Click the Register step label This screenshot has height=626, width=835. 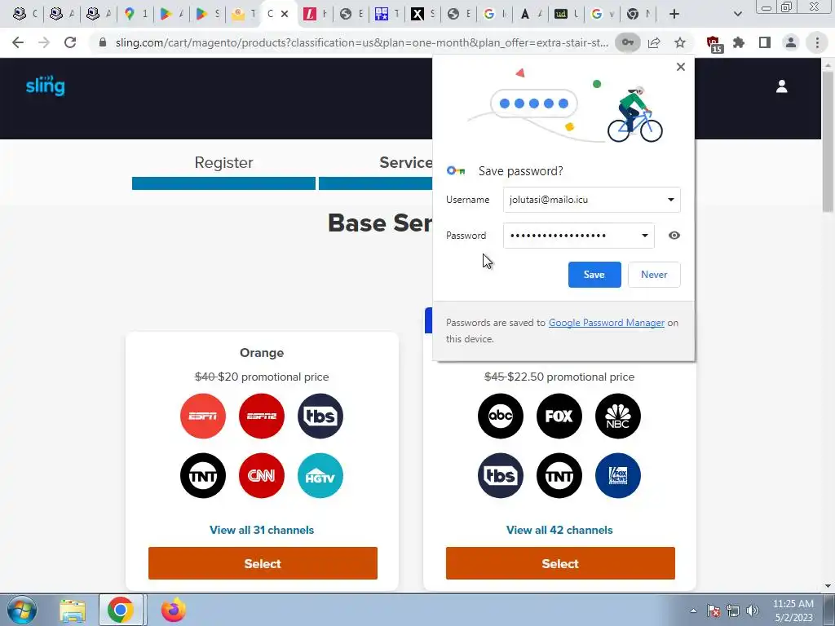(x=223, y=162)
